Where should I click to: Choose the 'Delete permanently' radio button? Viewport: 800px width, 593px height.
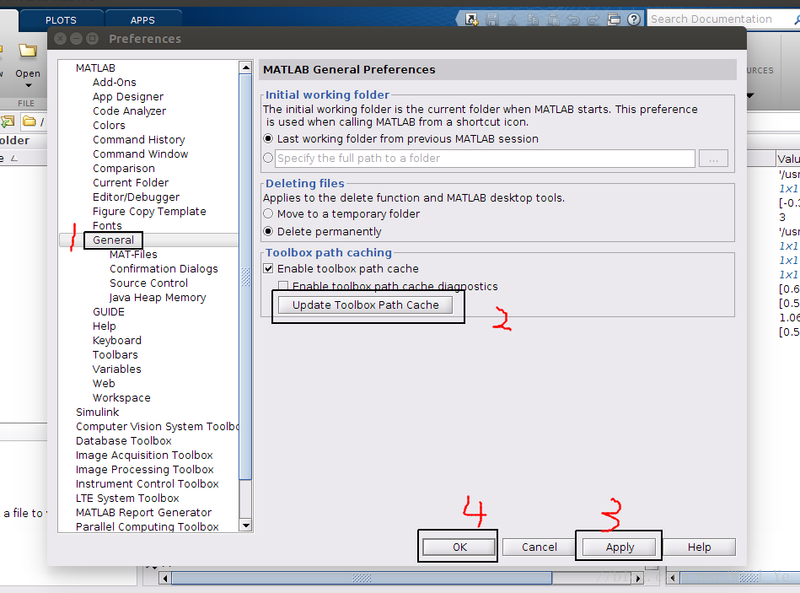coord(268,232)
